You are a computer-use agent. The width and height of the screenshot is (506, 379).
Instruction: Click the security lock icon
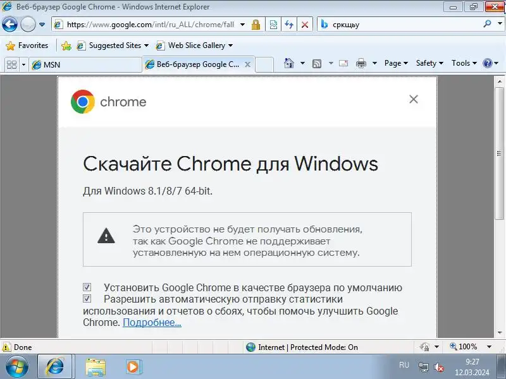[x=256, y=25]
